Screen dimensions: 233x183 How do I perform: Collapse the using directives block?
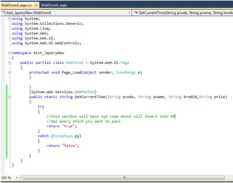pos(10,19)
